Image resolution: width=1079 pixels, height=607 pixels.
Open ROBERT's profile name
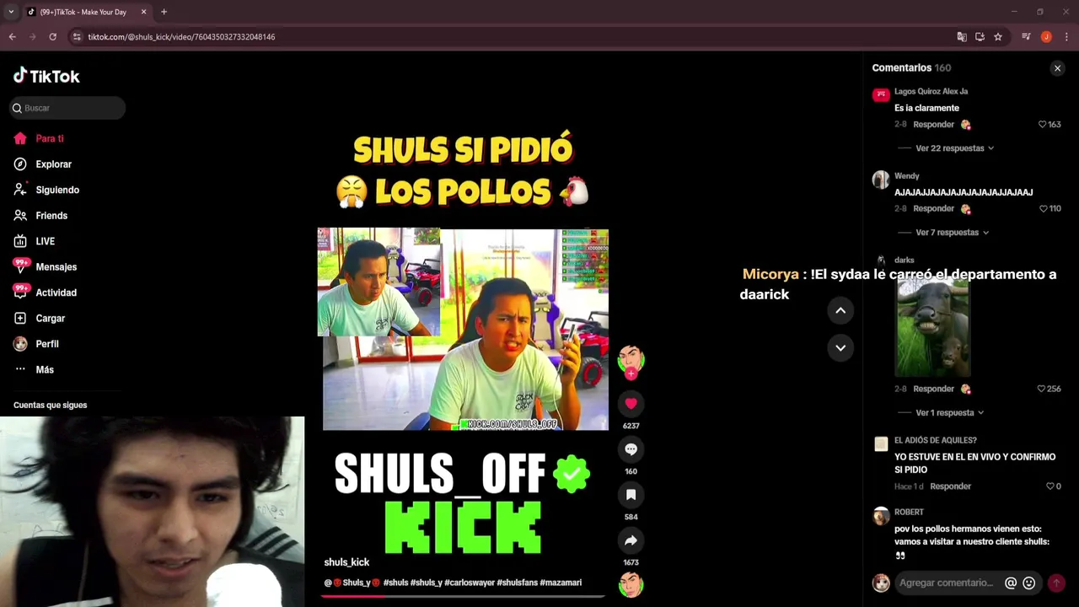(x=909, y=512)
